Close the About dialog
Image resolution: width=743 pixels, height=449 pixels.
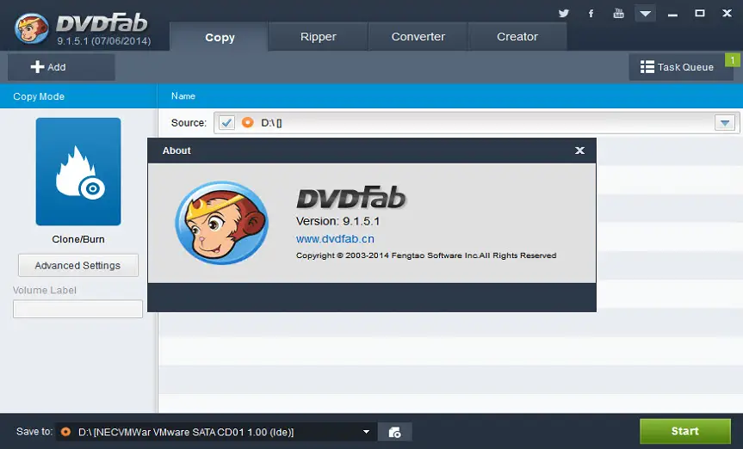(x=579, y=151)
